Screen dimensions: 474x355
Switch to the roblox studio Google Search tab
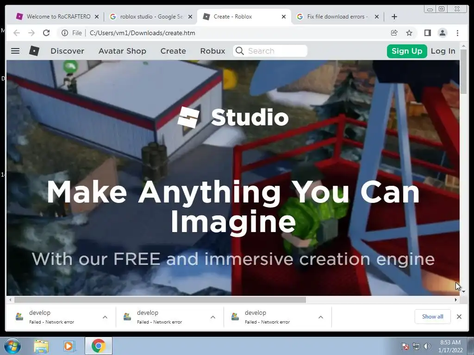pos(151,17)
